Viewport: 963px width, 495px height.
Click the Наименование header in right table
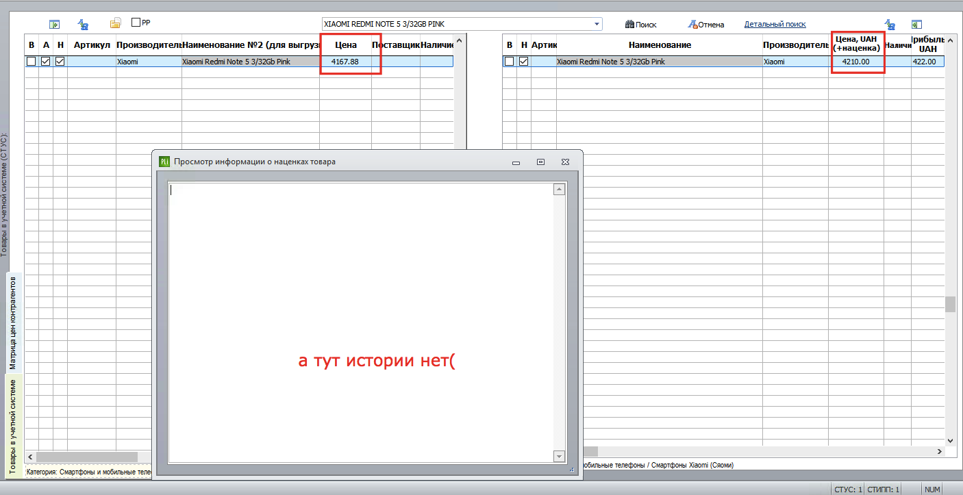pos(660,45)
